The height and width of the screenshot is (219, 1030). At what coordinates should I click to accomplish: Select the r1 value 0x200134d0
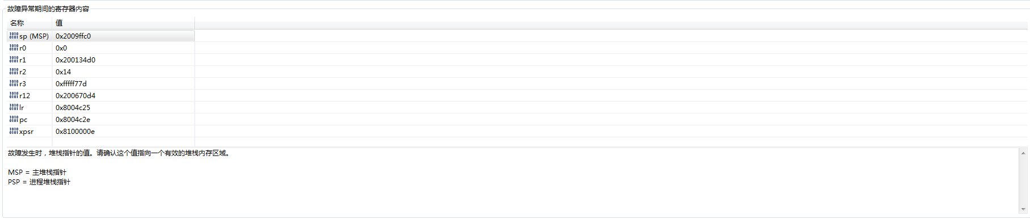(x=75, y=60)
